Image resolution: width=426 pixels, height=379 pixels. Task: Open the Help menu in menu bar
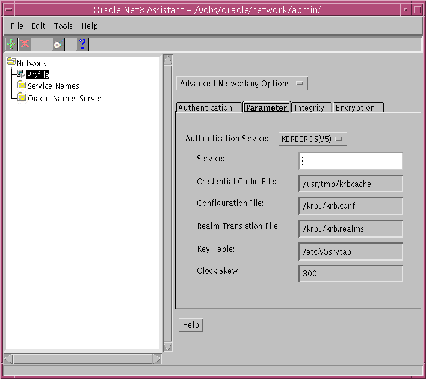coord(89,26)
